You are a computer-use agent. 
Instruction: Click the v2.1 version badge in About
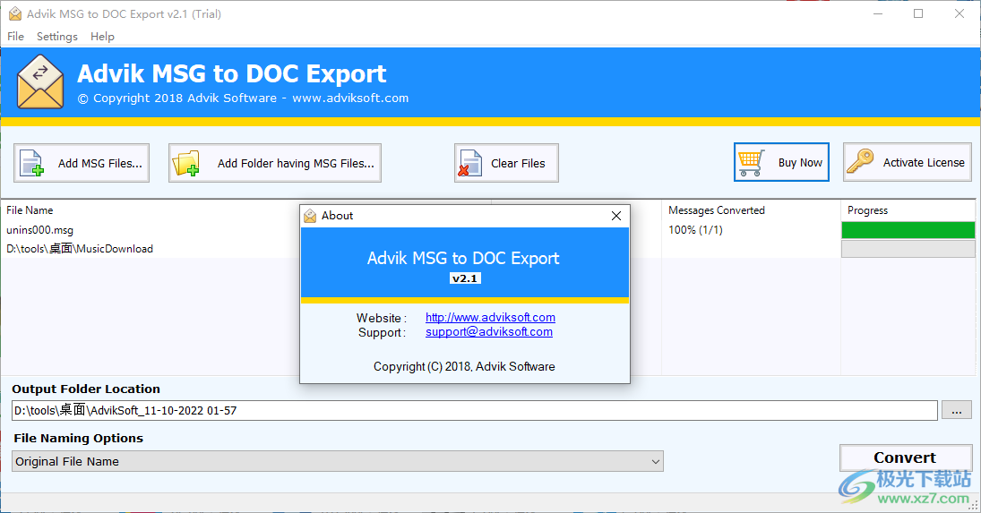[465, 278]
